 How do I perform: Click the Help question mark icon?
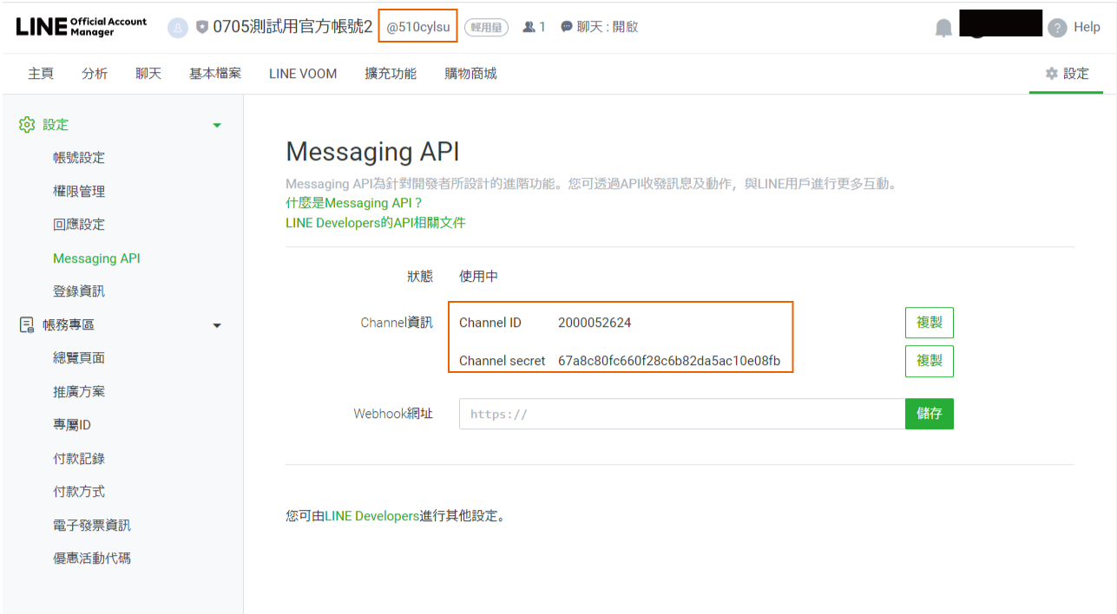click(x=1056, y=28)
